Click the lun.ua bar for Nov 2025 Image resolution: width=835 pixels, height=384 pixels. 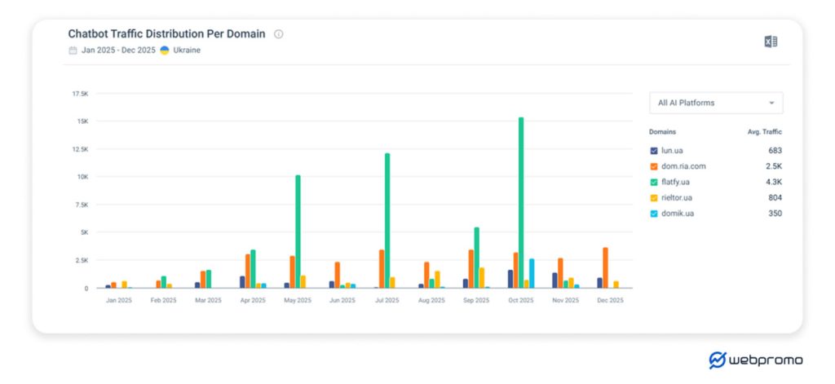[x=554, y=280]
